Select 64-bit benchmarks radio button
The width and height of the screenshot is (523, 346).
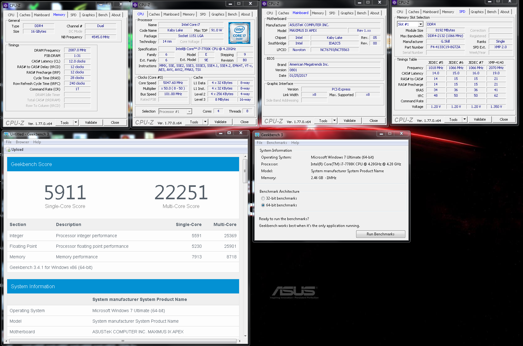(x=263, y=205)
